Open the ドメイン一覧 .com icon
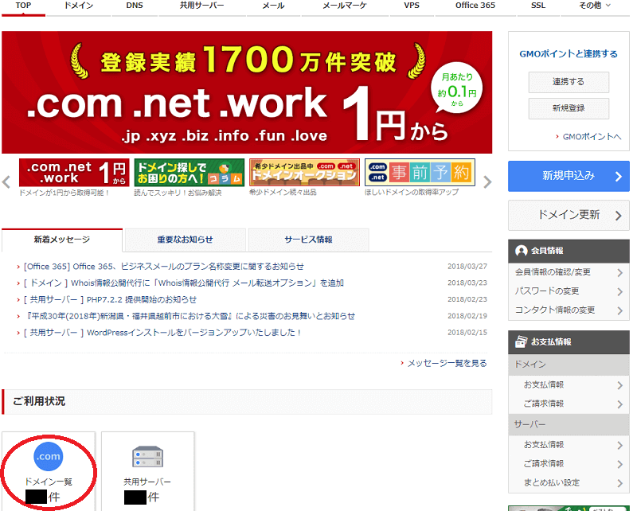 (49, 456)
